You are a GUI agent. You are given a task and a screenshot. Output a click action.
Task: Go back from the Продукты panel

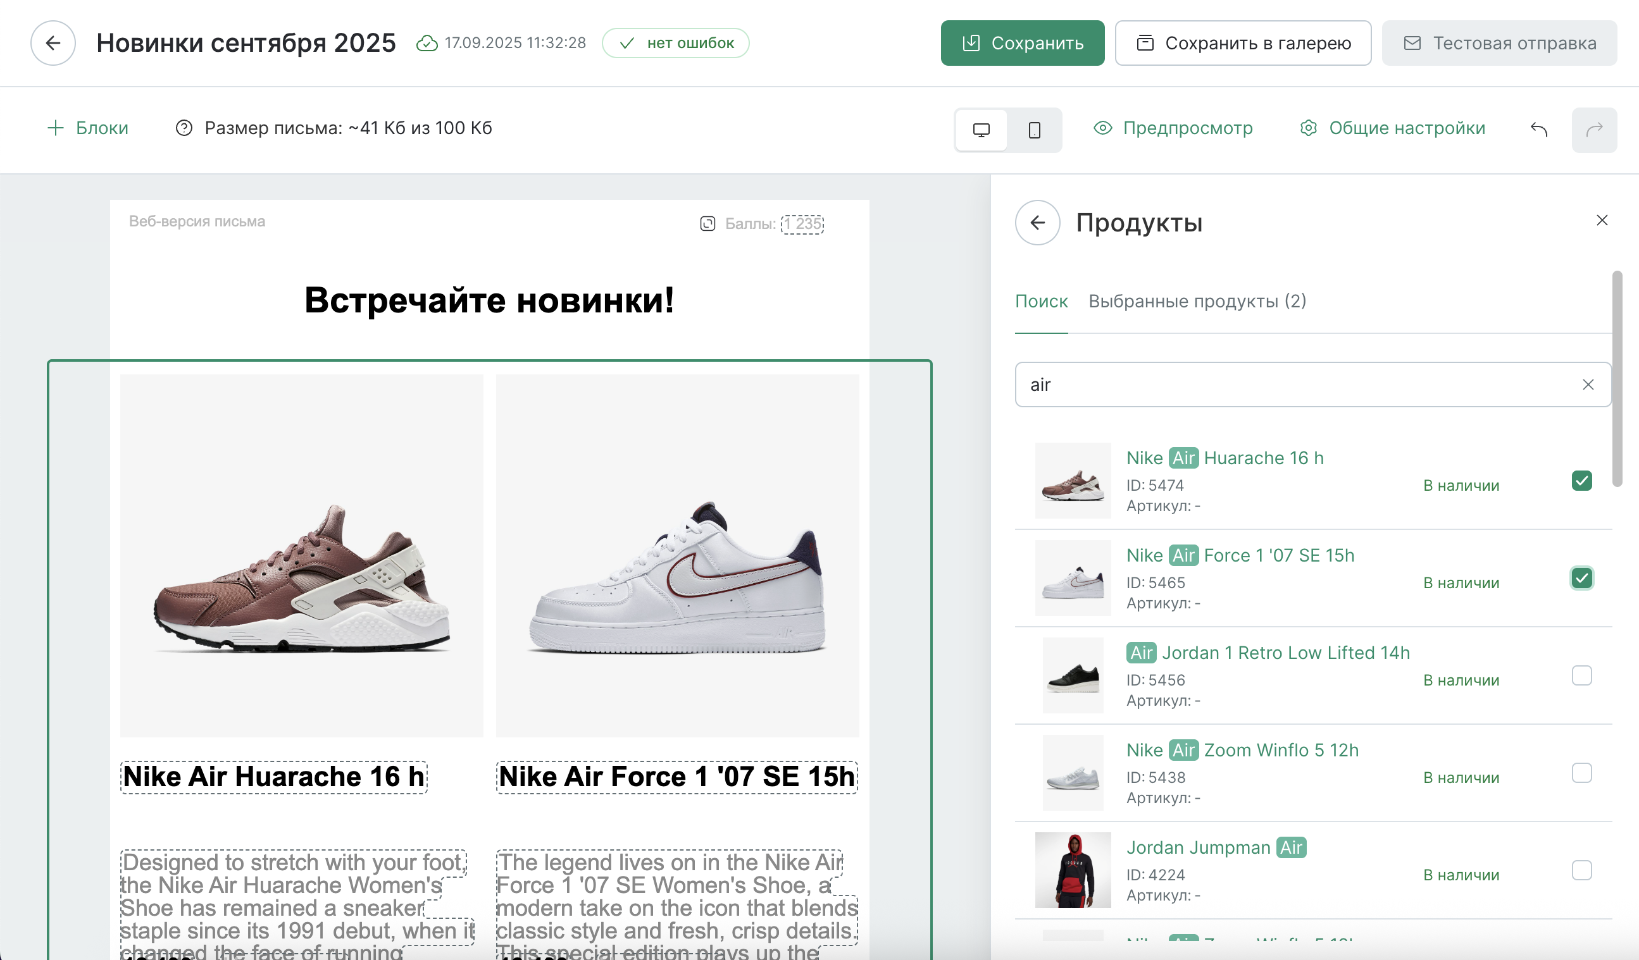pos(1037,223)
